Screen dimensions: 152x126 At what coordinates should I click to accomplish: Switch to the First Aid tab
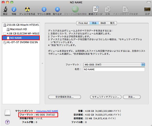pos(83,23)
